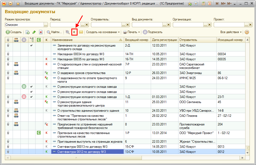Click the Создать button
Screen dimensions: 256x165
click(x=14, y=32)
